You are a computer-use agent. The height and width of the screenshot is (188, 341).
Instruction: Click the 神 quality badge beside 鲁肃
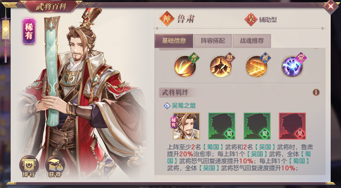(x=167, y=19)
